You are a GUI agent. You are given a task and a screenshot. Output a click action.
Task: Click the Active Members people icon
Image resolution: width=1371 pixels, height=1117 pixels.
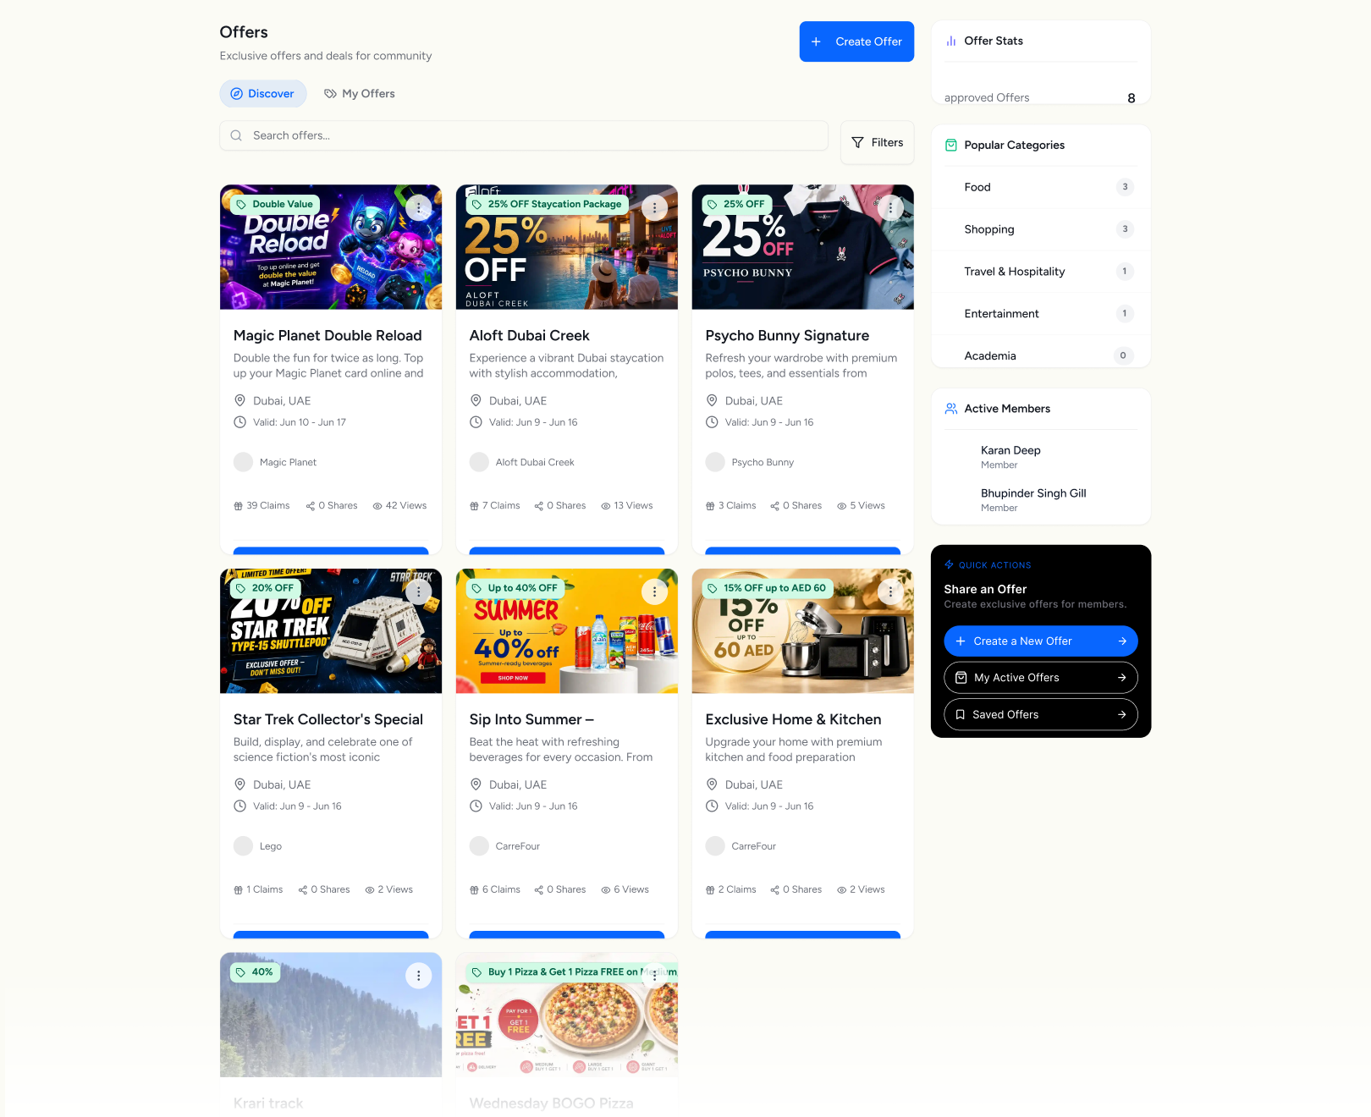(x=951, y=409)
